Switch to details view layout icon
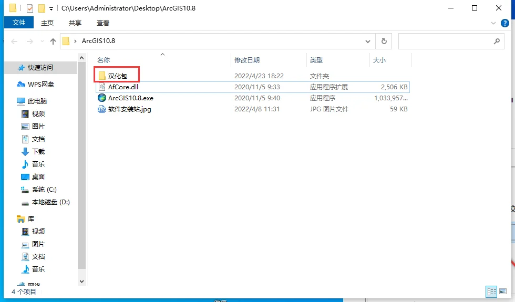Screen dimensions: 515x302 [491, 291]
